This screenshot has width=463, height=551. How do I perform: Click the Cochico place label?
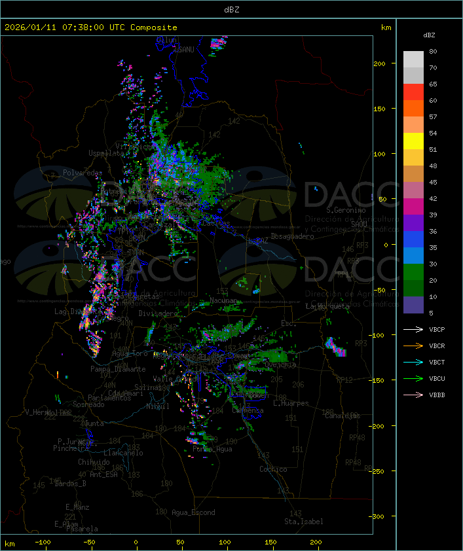273,469
